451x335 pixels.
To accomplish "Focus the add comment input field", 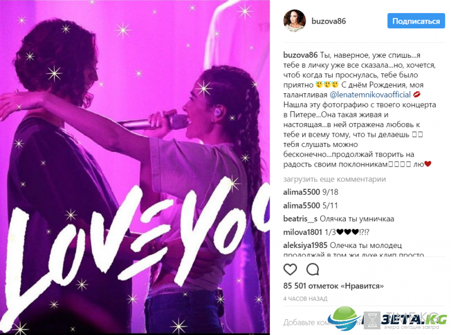I will 364,323.
